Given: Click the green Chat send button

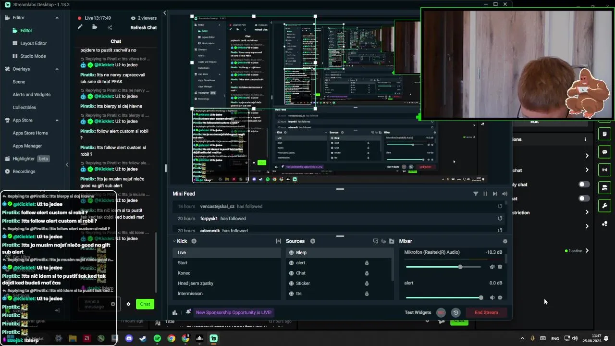Looking at the screenshot, I should (x=145, y=304).
